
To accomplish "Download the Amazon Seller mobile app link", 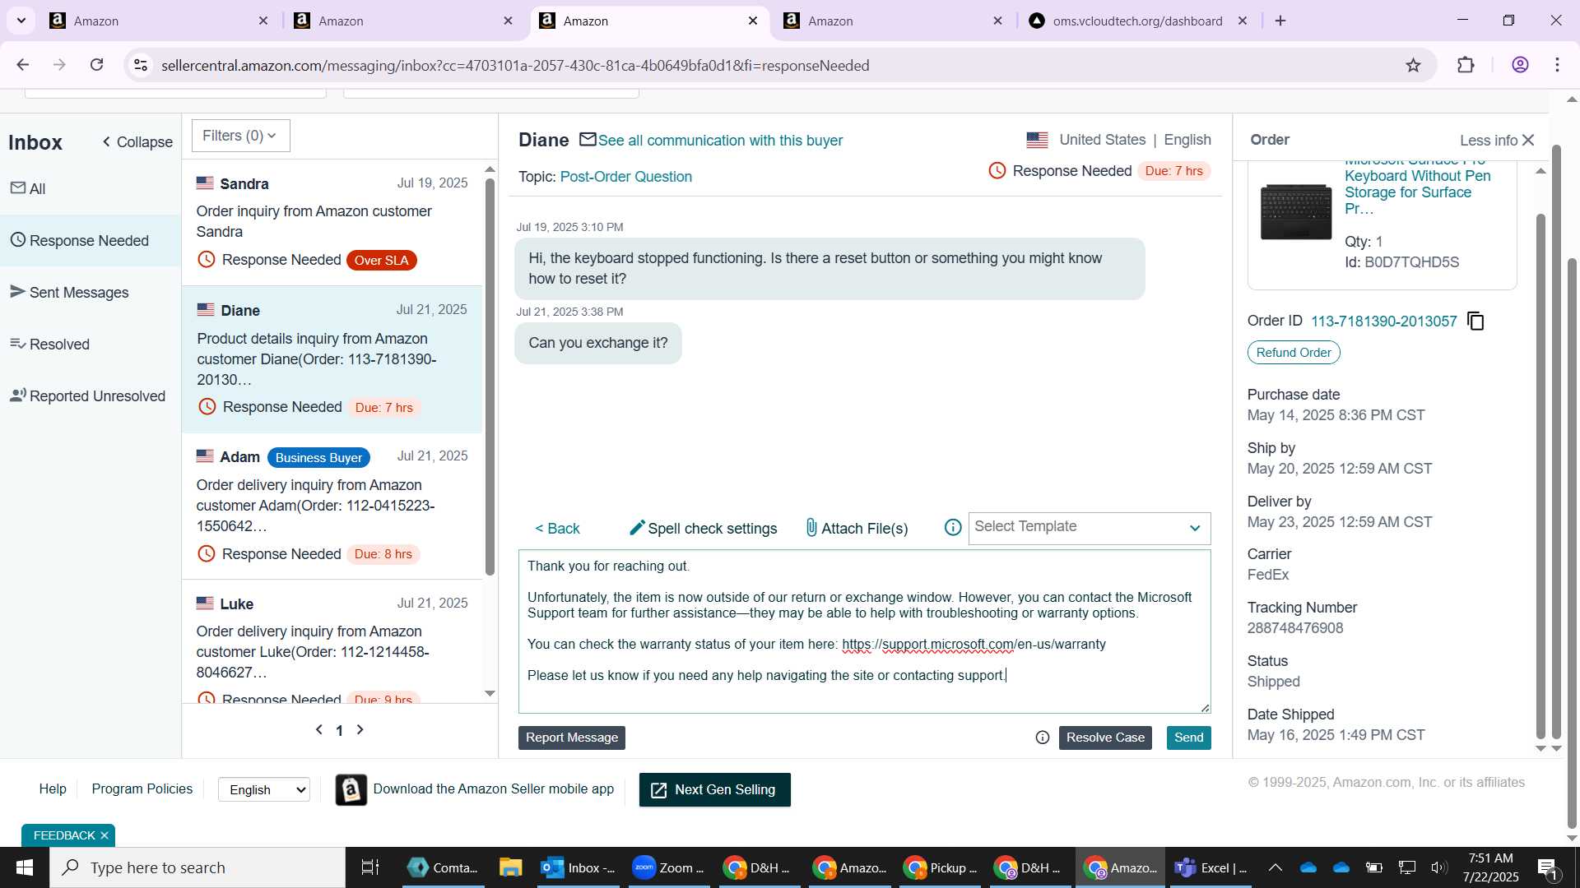I will [493, 789].
